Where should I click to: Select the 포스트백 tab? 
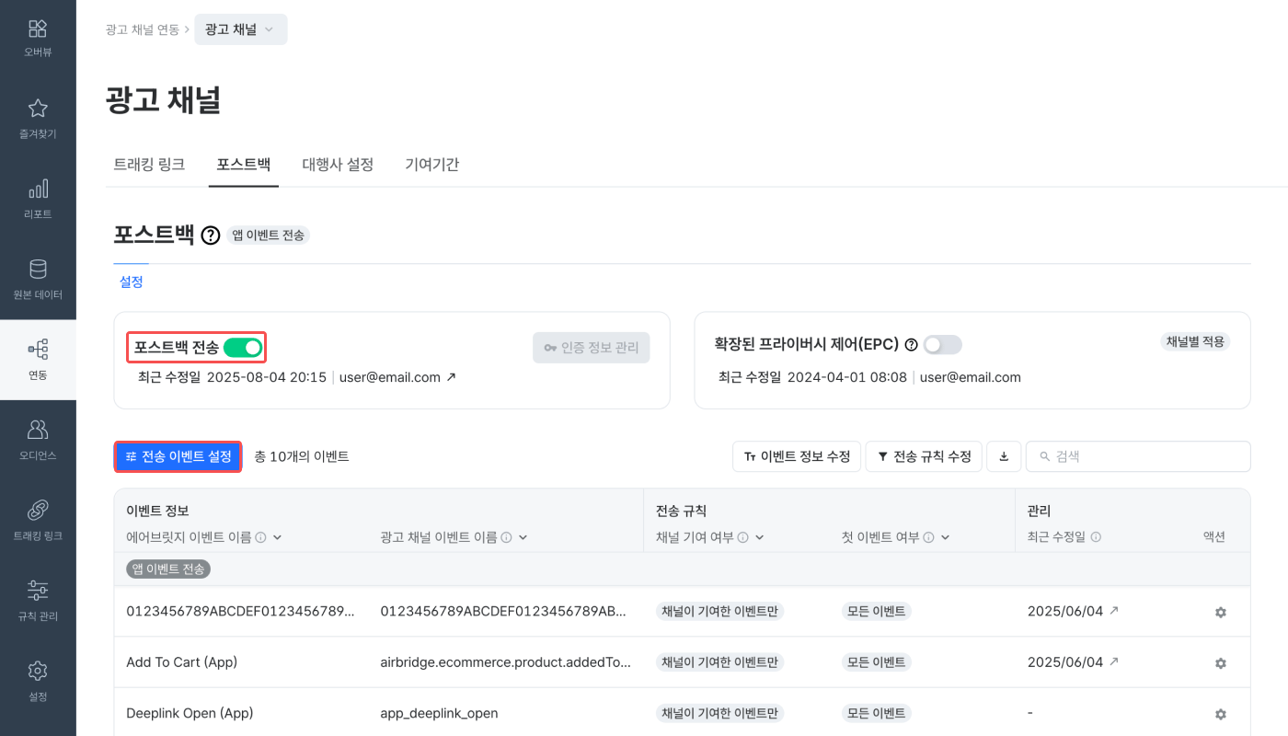click(x=244, y=165)
